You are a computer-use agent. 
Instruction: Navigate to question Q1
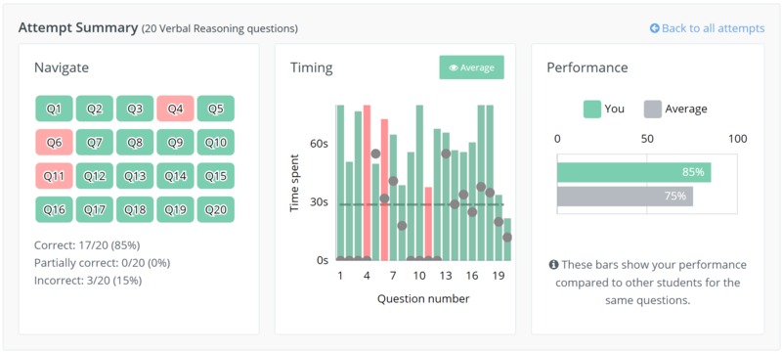pos(54,109)
